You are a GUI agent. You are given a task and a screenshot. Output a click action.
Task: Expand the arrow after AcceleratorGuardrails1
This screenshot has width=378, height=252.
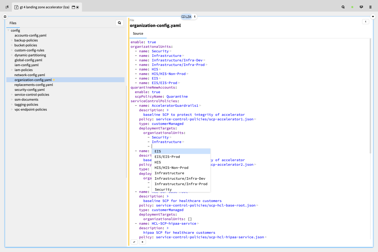click(x=200, y=106)
